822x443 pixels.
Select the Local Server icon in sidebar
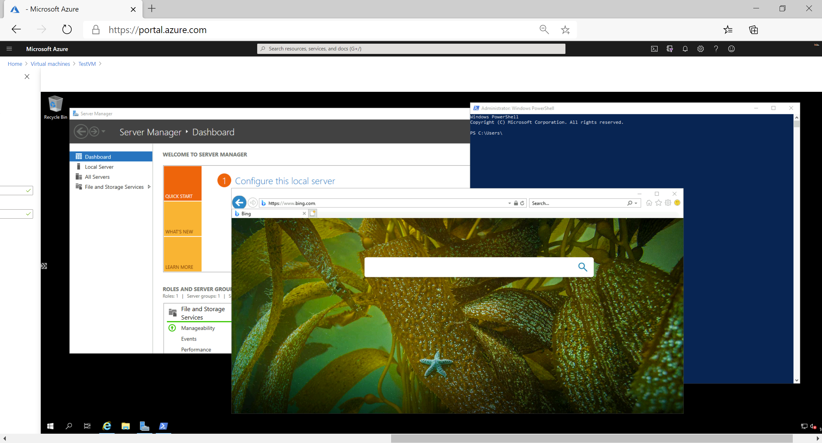78,166
